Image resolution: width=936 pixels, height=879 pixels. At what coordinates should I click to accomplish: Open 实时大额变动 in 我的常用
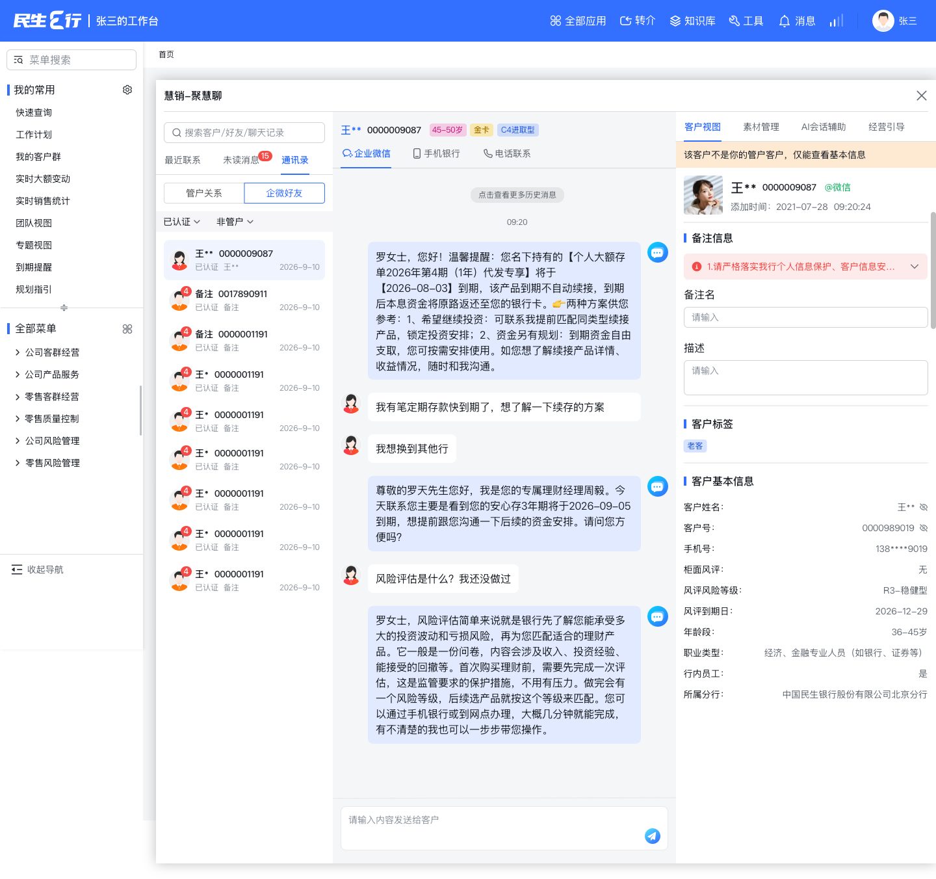43,179
